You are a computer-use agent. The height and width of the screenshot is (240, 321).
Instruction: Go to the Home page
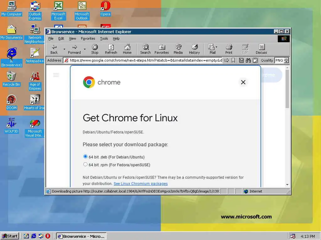point(127,49)
